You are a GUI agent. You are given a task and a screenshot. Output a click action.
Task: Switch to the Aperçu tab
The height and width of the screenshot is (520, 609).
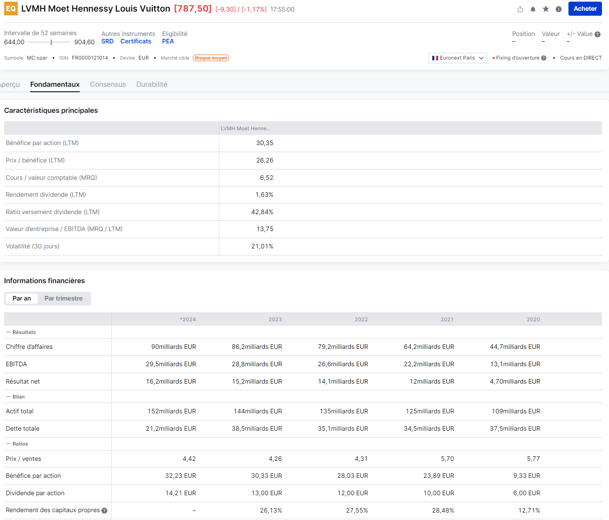pos(10,84)
